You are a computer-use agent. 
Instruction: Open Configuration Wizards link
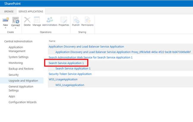point(23,102)
